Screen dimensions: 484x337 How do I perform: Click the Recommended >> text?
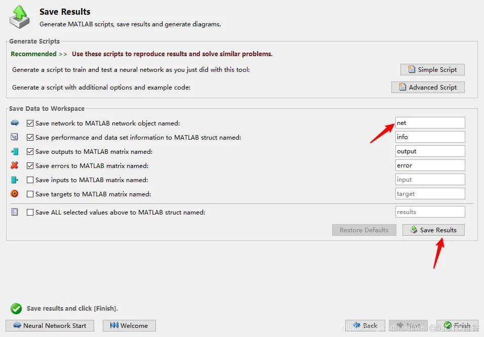pos(39,54)
